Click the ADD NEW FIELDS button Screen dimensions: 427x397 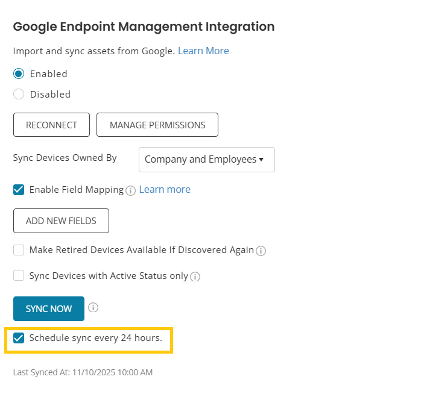tap(61, 221)
